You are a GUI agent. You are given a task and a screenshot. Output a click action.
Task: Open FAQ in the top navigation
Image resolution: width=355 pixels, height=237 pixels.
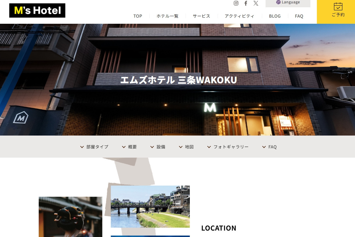pos(299,16)
